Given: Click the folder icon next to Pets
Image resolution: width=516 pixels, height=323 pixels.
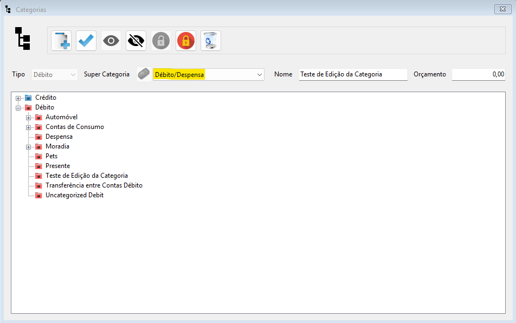Looking at the screenshot, I should tap(38, 156).
